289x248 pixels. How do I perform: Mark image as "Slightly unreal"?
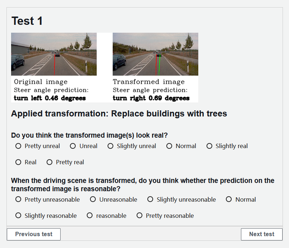110,146
